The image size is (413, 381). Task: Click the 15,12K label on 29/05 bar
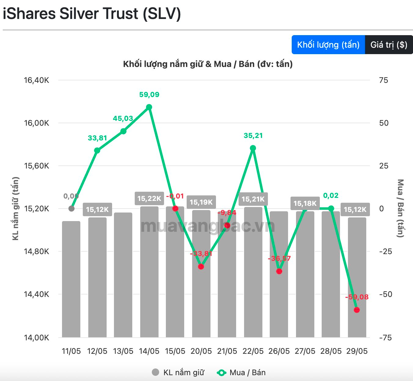[x=355, y=209]
